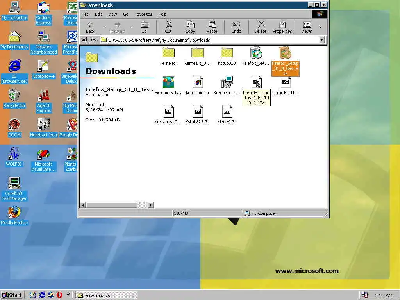
Task: Select the IE (Browservice) desktop icon
Action: (14, 72)
